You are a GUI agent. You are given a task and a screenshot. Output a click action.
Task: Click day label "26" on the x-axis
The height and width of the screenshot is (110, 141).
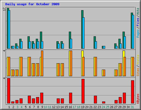coord(112,107)
